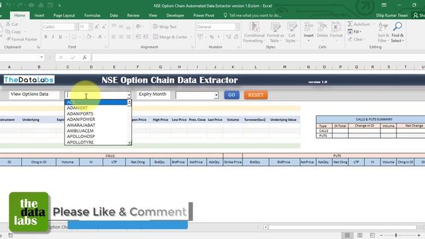
Task: Collapse the stock symbol combo box arrow
Action: (129, 95)
